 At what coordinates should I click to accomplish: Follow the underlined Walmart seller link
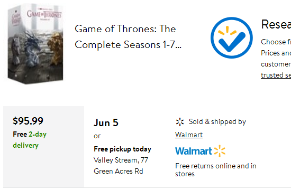click(x=189, y=135)
